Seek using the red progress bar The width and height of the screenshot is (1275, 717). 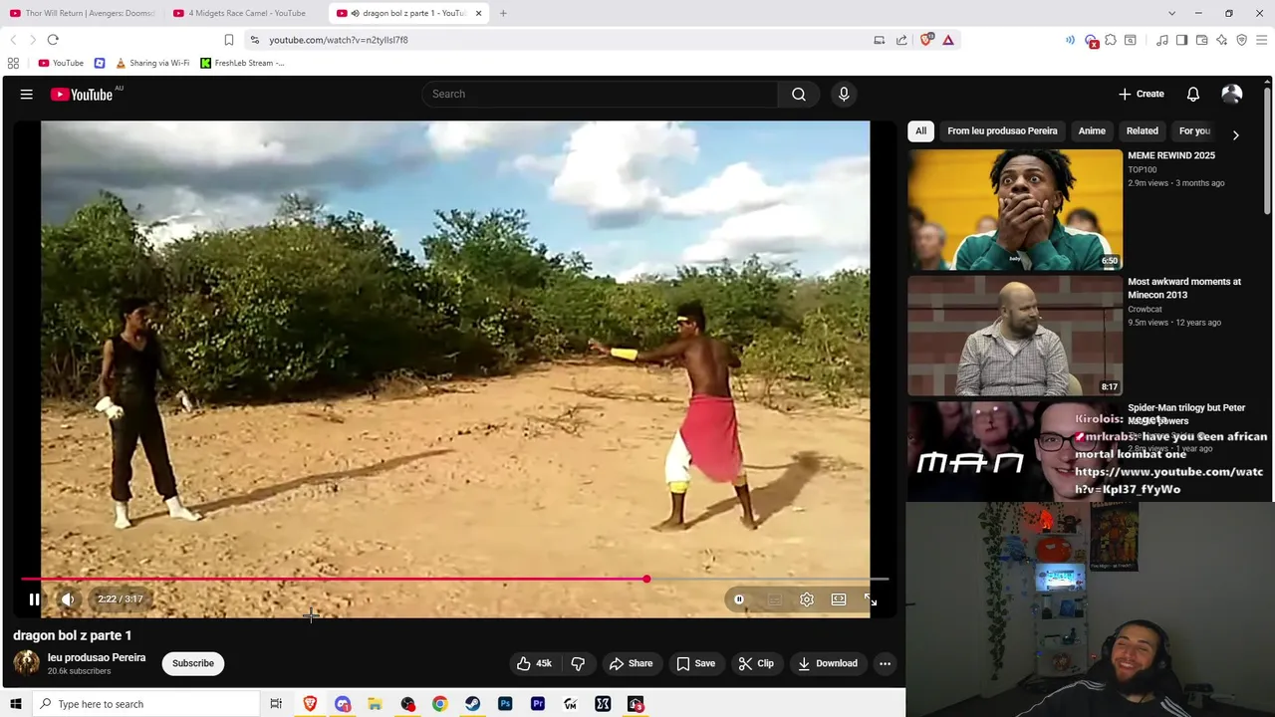coord(455,579)
